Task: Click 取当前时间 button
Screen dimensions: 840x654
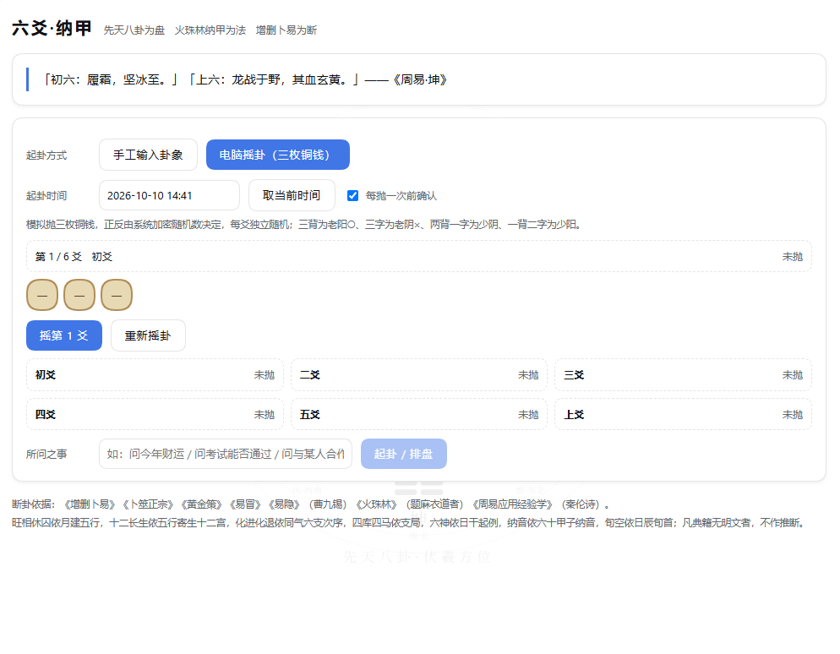Action: 292,195
